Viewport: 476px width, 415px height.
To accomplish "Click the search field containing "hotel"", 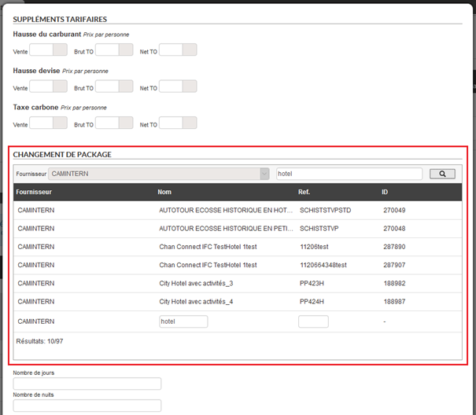I will pyautogui.click(x=349, y=174).
